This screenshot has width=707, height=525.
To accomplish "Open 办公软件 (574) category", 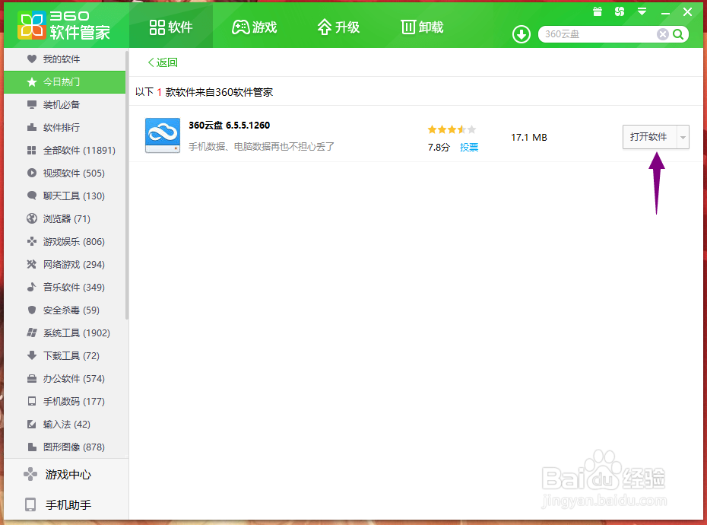I will tap(65, 379).
